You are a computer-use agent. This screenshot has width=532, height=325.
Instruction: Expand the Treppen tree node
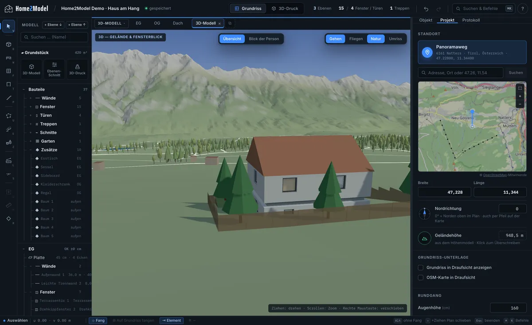point(31,124)
